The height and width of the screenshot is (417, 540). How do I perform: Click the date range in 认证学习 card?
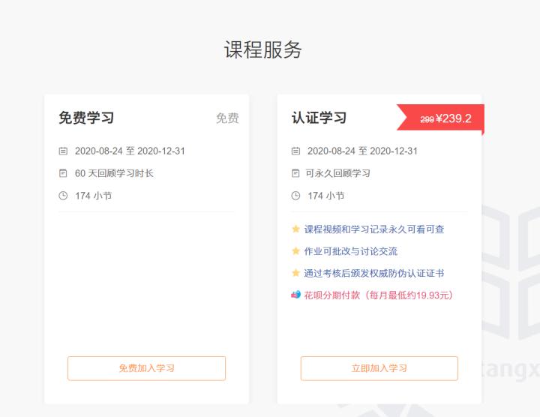[x=362, y=151]
